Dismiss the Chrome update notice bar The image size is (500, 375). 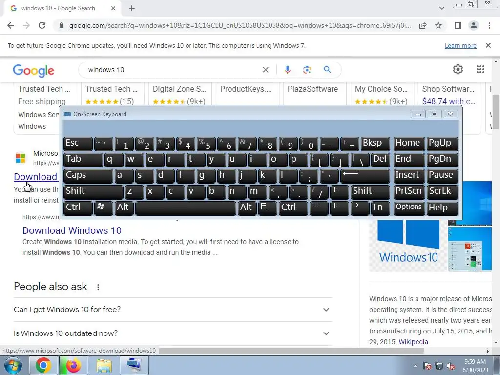tap(488, 45)
